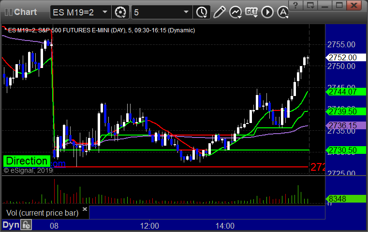
Task: Click the play replay icon
Action: click(x=267, y=11)
